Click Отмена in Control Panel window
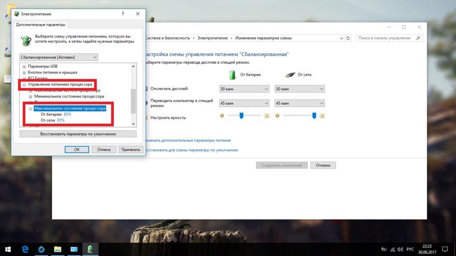This screenshot has width=456, height=256. click(x=323, y=165)
